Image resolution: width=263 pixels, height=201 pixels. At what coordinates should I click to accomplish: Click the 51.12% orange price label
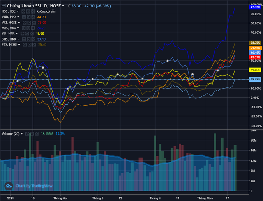(255, 48)
